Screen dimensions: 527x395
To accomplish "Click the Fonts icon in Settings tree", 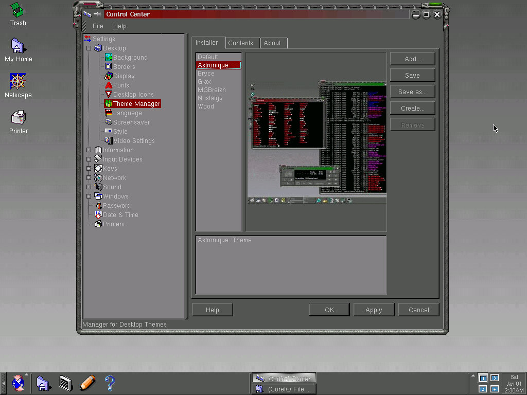I will pyautogui.click(x=109, y=85).
